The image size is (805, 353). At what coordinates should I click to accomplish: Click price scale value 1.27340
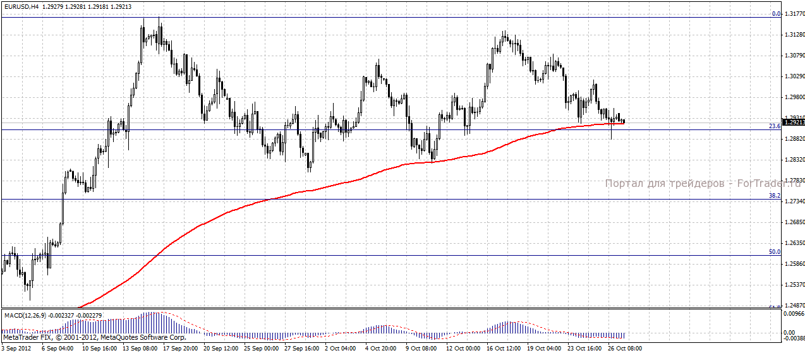(x=794, y=201)
